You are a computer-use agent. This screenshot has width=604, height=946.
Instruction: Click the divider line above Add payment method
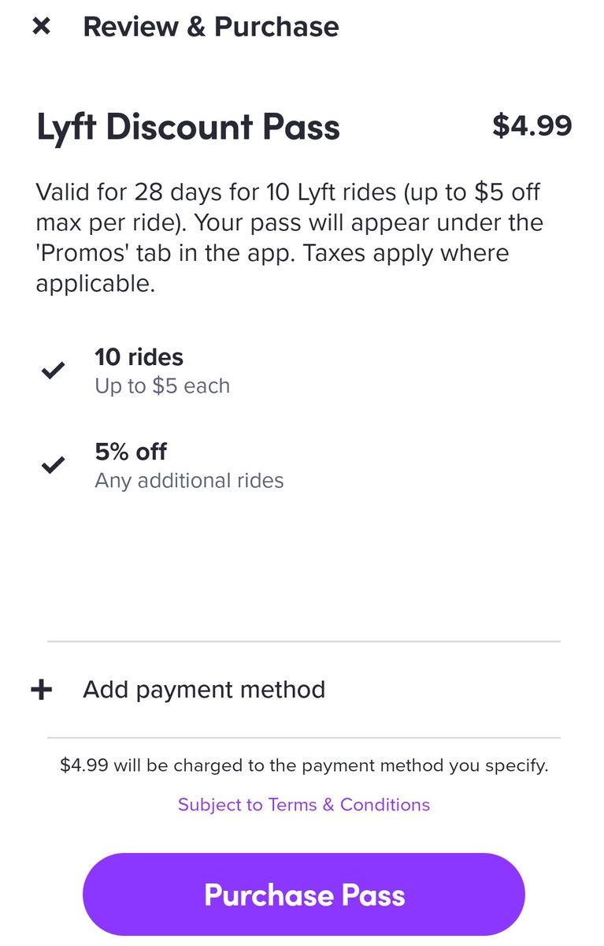point(304,642)
